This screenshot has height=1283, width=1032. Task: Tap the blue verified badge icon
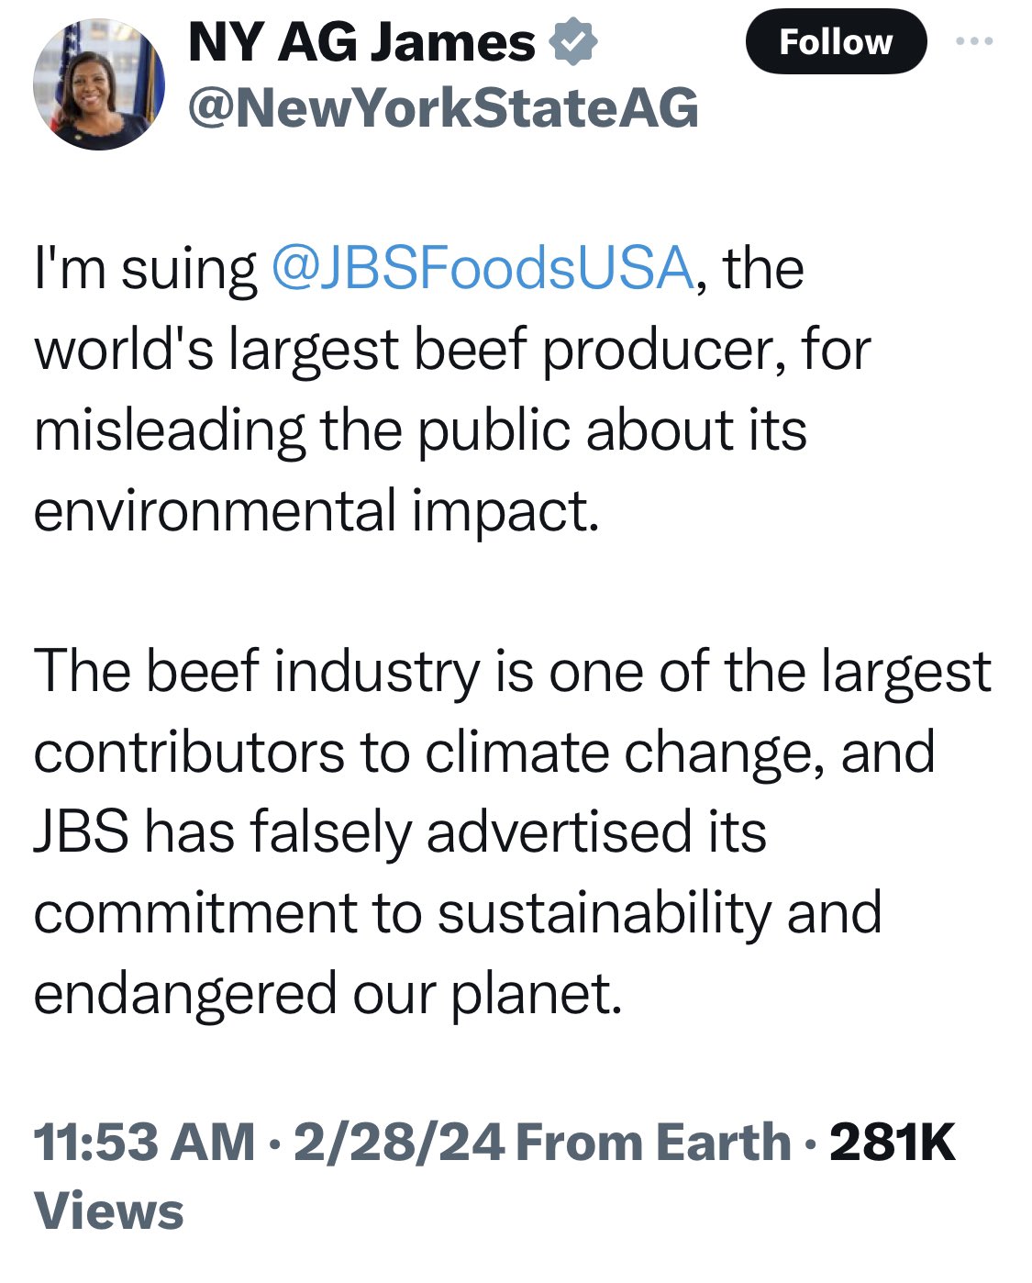click(x=573, y=43)
